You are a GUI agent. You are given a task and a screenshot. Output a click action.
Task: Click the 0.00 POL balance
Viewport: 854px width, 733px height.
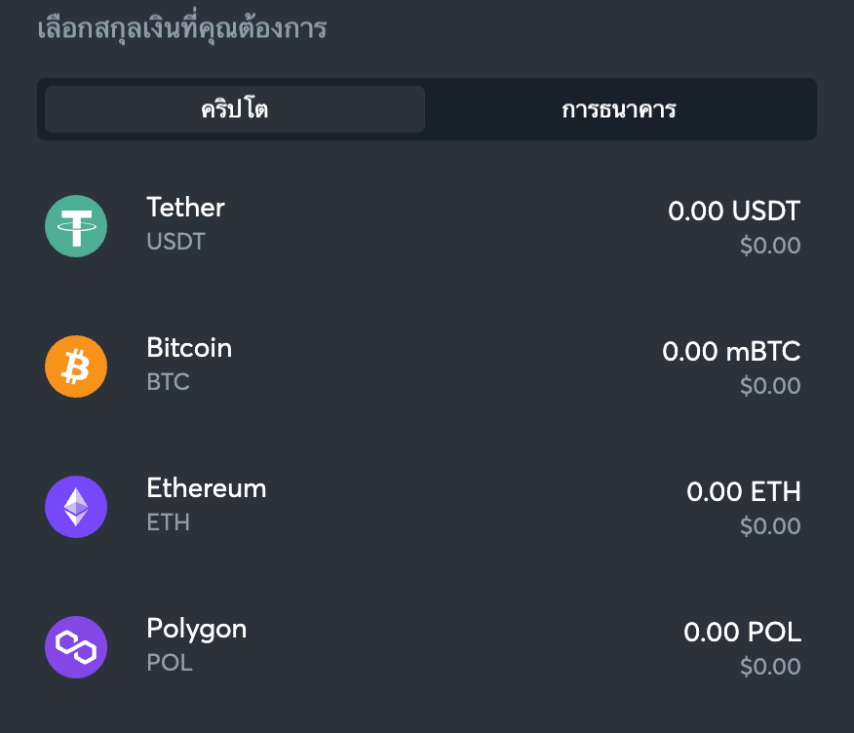tap(742, 632)
